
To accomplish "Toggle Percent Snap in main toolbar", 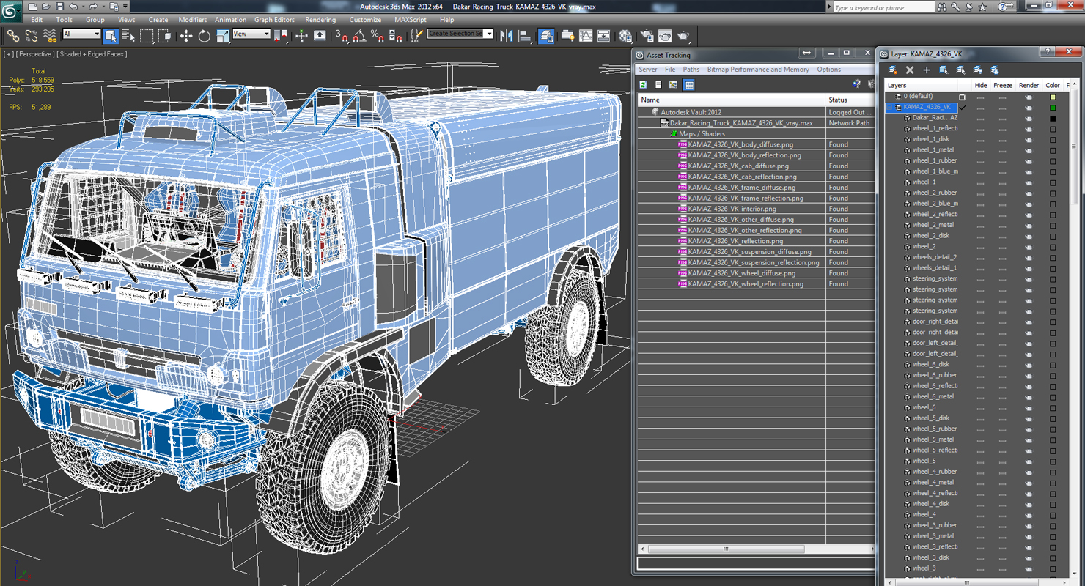I will (x=377, y=35).
